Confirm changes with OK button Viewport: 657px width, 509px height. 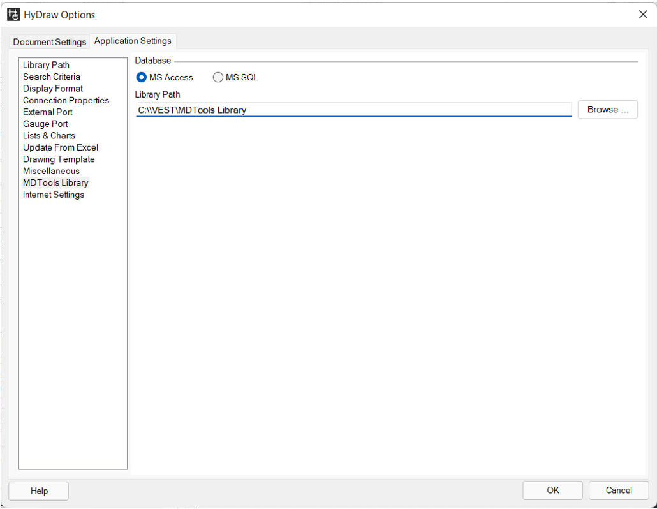(x=552, y=490)
